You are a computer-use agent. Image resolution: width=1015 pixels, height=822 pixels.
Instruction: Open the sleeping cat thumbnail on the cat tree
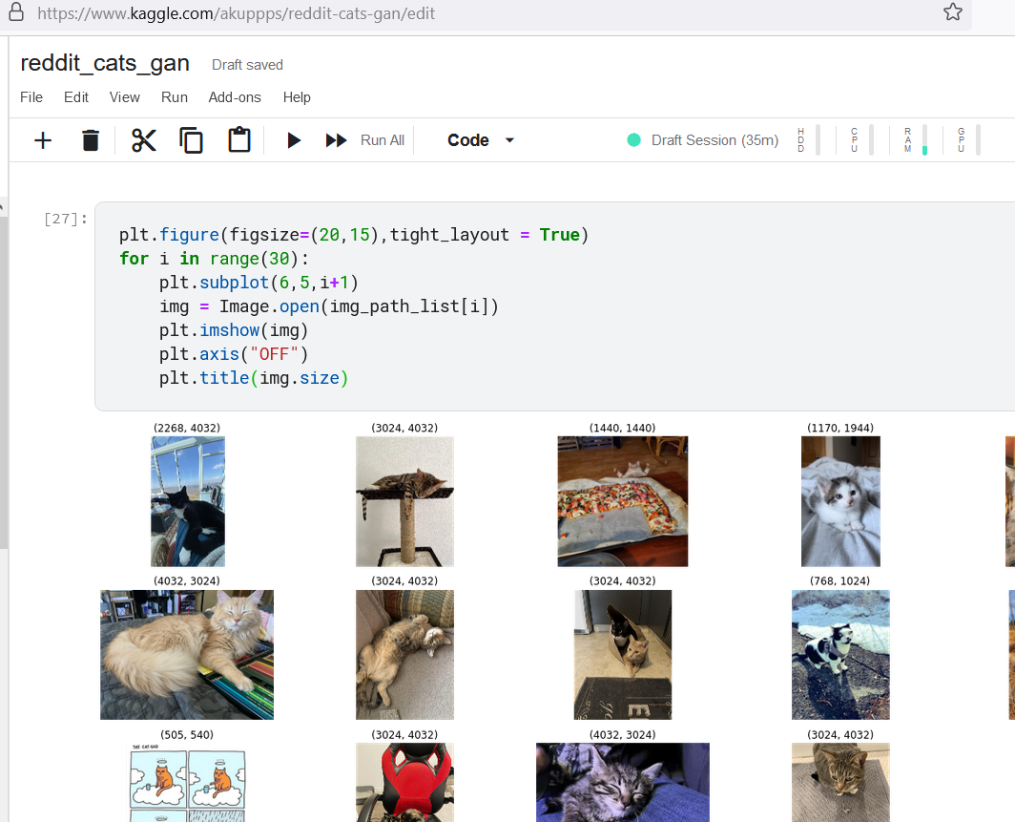(404, 500)
